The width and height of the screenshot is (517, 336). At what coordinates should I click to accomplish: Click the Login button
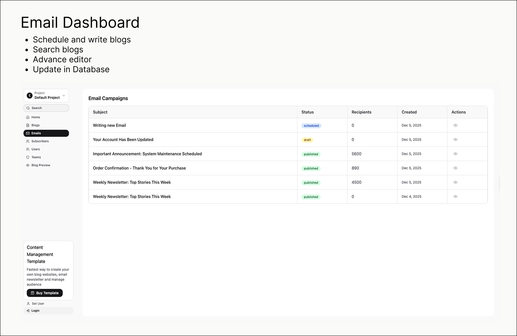click(x=35, y=310)
